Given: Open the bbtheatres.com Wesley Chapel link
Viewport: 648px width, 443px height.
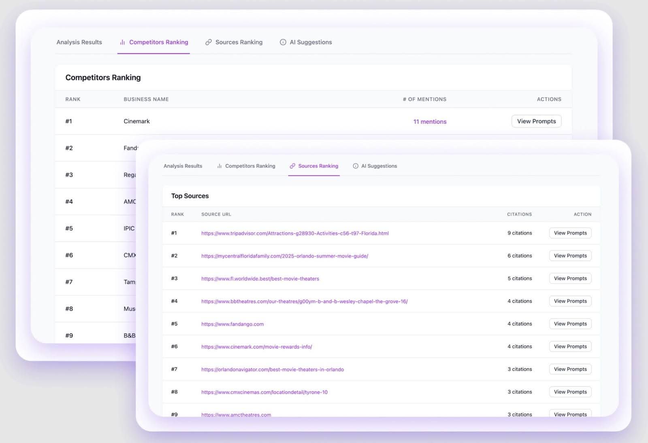Looking at the screenshot, I should point(305,301).
